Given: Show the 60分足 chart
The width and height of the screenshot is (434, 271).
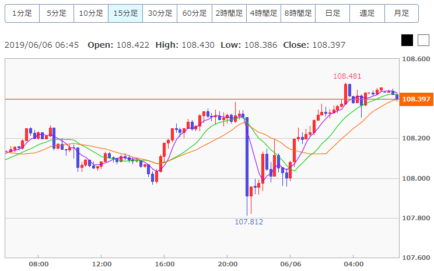Looking at the screenshot, I should click(195, 13).
